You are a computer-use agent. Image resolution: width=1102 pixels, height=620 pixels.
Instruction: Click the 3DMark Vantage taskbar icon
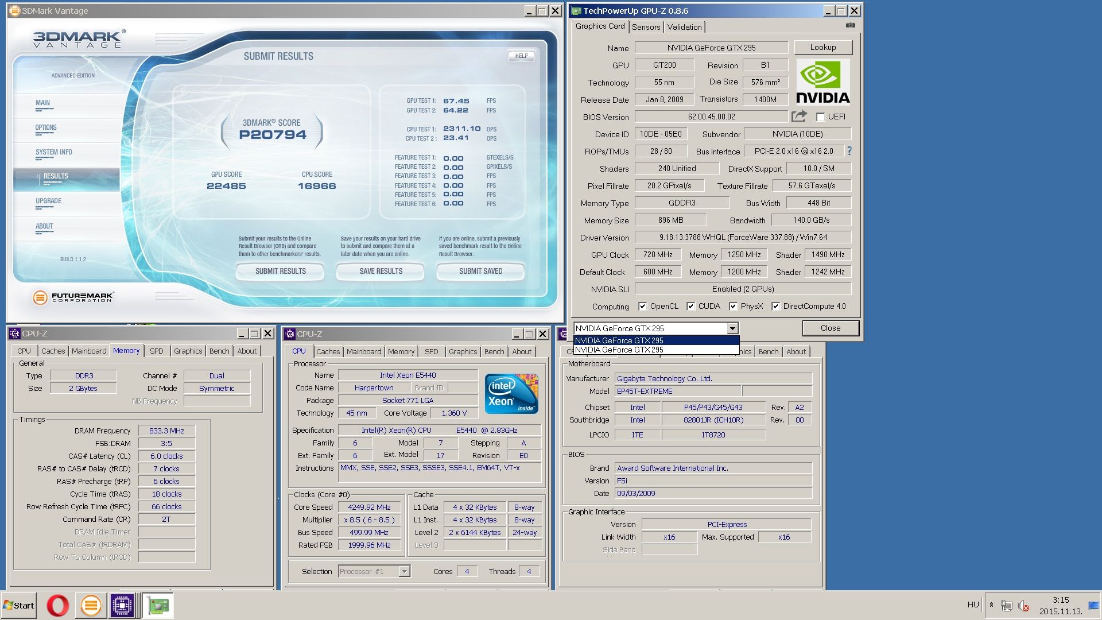tap(90, 606)
